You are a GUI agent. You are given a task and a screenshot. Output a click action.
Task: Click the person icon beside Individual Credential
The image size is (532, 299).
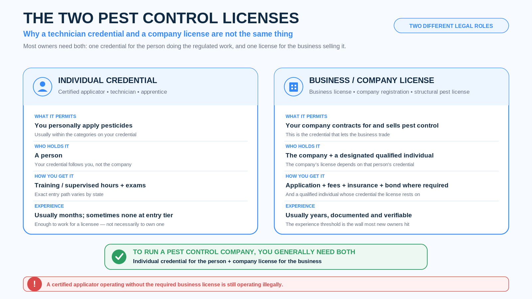coord(43,87)
